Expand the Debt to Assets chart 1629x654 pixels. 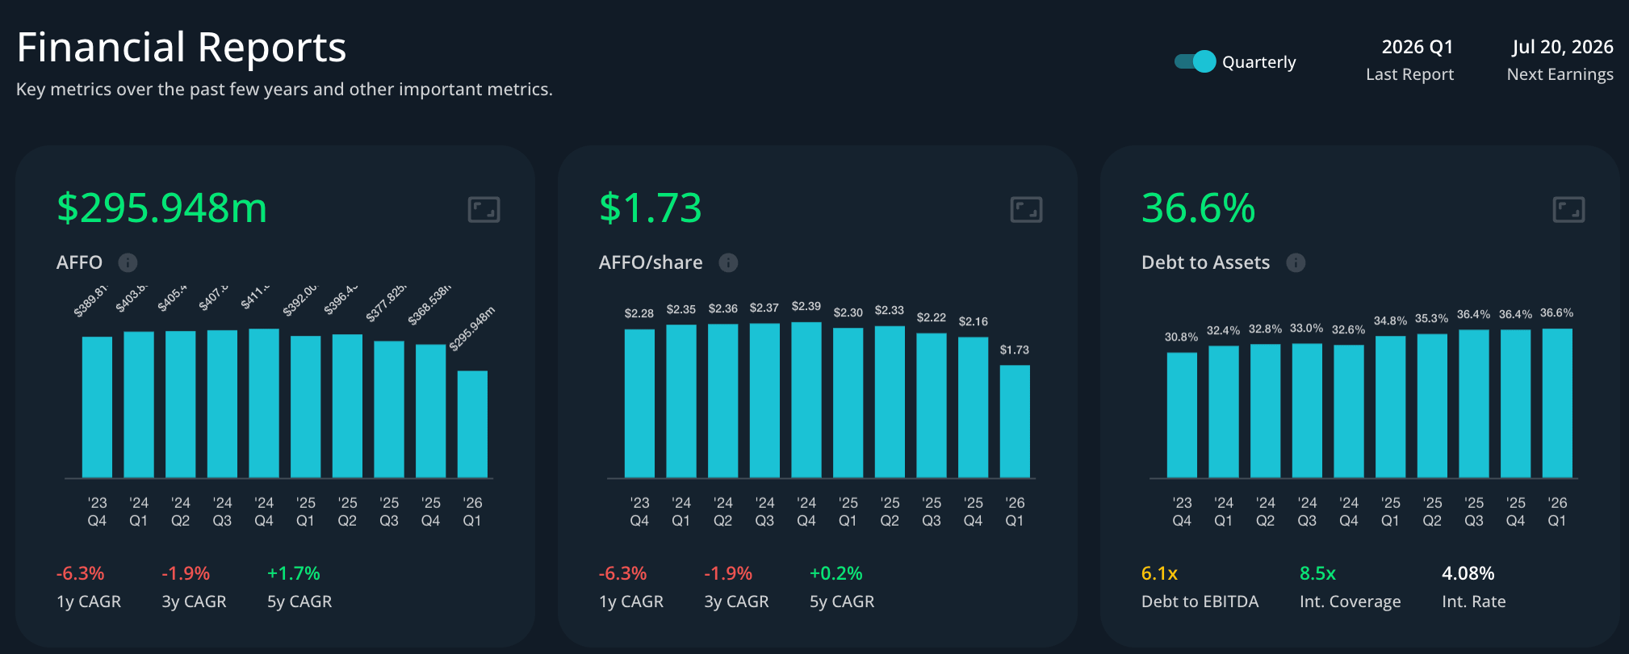click(1569, 210)
